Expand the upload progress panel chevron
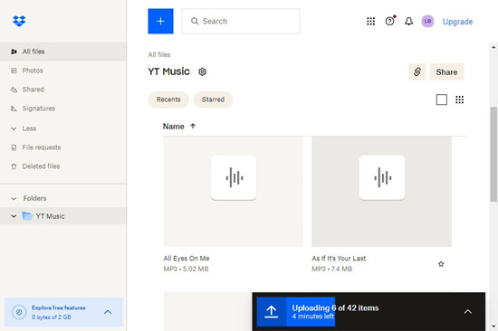The image size is (498, 331). pyautogui.click(x=467, y=312)
